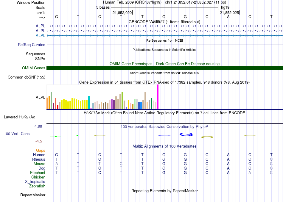The image size is (283, 202).
Task: Click the '5 bases' scale label
Action: 103,7
